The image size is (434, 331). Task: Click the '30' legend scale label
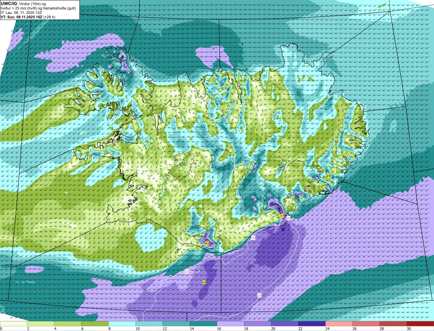[409, 329]
